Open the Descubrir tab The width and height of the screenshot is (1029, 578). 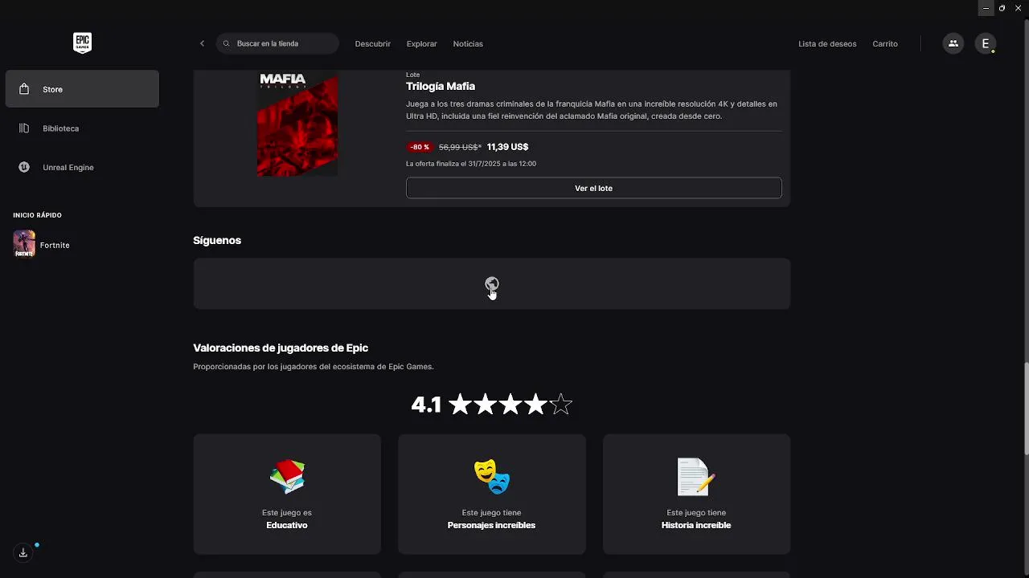tap(373, 43)
